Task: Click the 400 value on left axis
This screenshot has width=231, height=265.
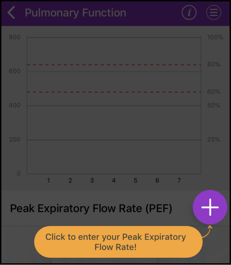Action: (15, 106)
